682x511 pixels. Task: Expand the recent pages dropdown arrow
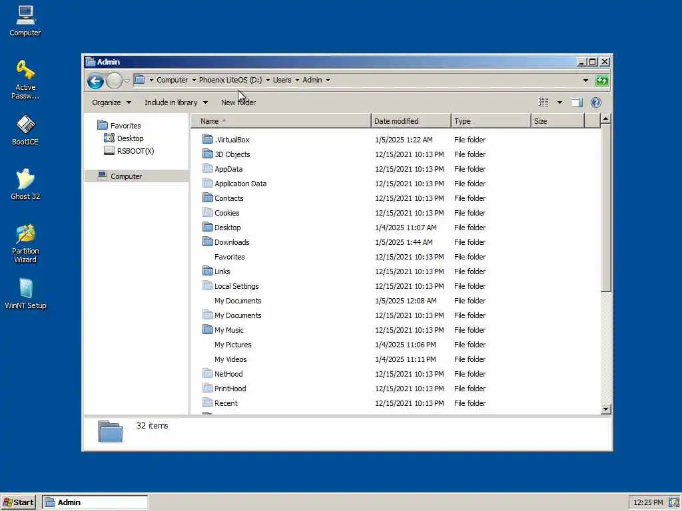(x=127, y=81)
